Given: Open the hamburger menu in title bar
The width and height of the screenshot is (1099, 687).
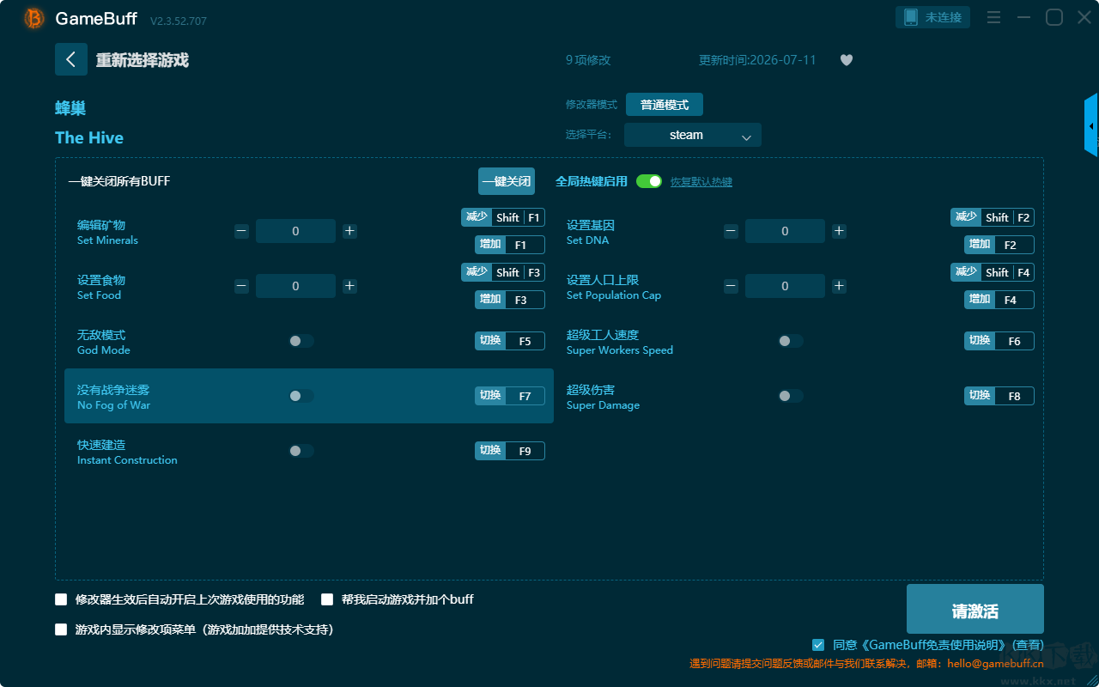Looking at the screenshot, I should point(993,17).
